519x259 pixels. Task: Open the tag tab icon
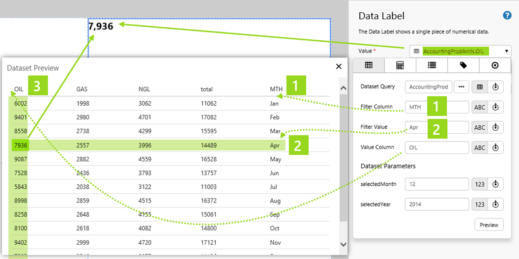coord(463,65)
